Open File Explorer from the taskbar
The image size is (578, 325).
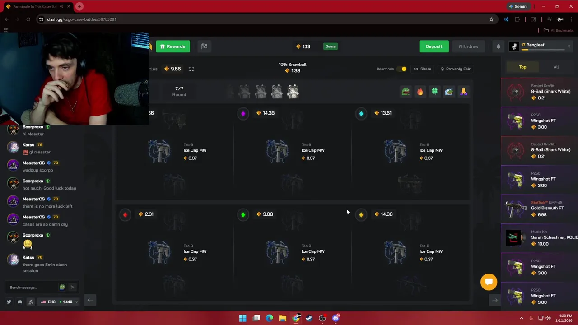click(282, 318)
